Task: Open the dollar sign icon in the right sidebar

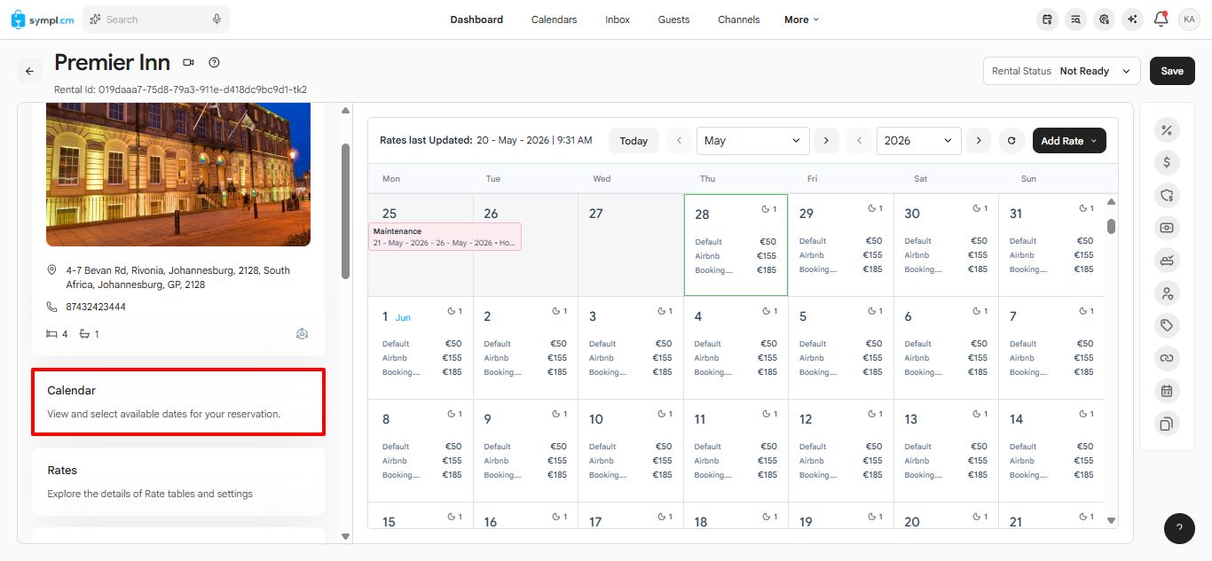Action: (1167, 162)
